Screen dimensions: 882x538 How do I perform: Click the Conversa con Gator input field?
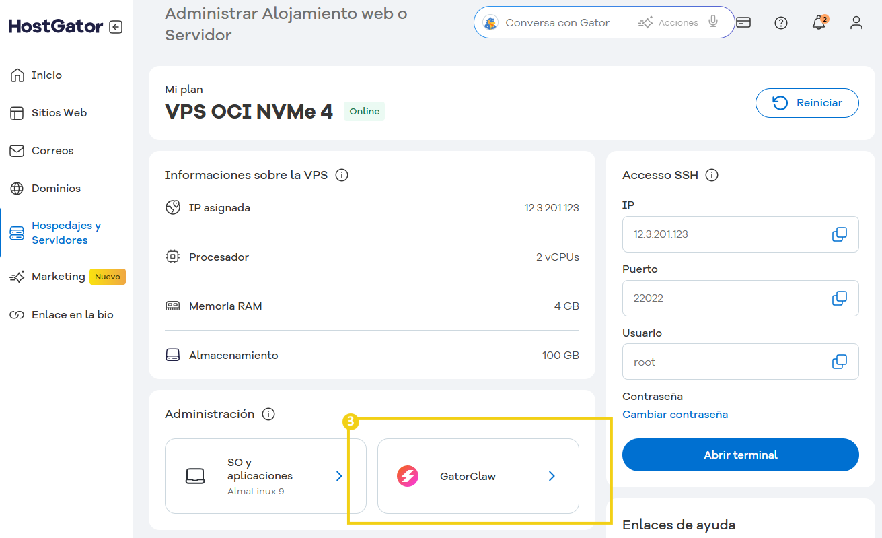coord(562,22)
